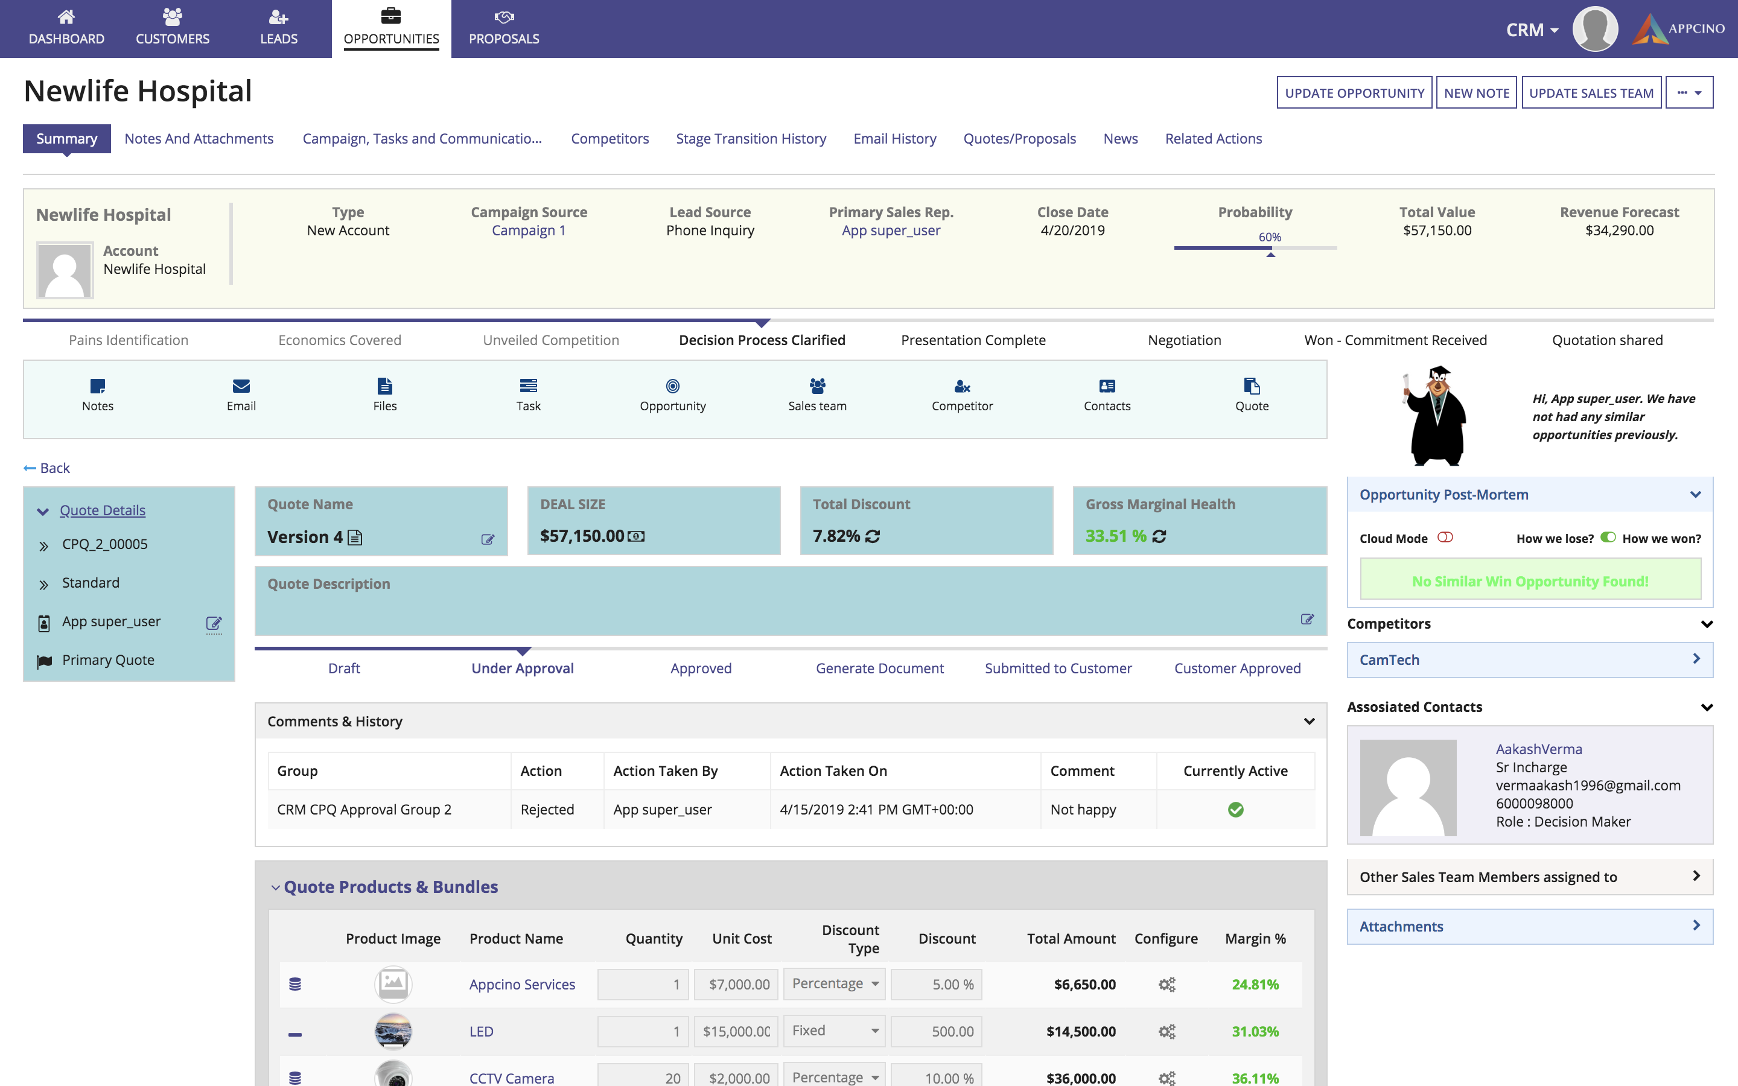Open the PROPOSALS navigation tab

(x=503, y=29)
